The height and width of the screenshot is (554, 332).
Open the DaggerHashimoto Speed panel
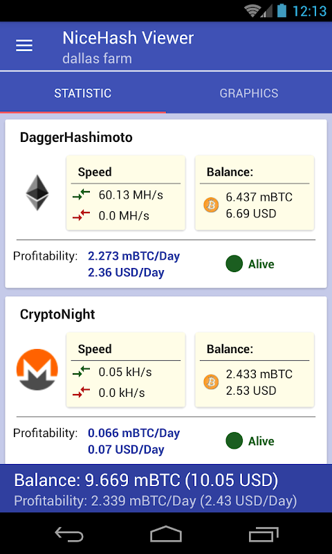point(126,193)
